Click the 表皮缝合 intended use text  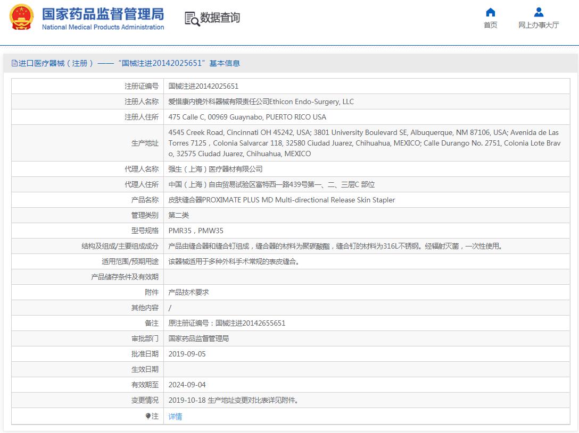[234, 261]
